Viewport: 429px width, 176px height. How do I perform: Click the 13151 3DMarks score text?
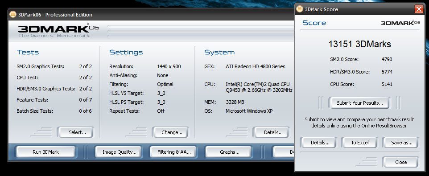point(359,44)
